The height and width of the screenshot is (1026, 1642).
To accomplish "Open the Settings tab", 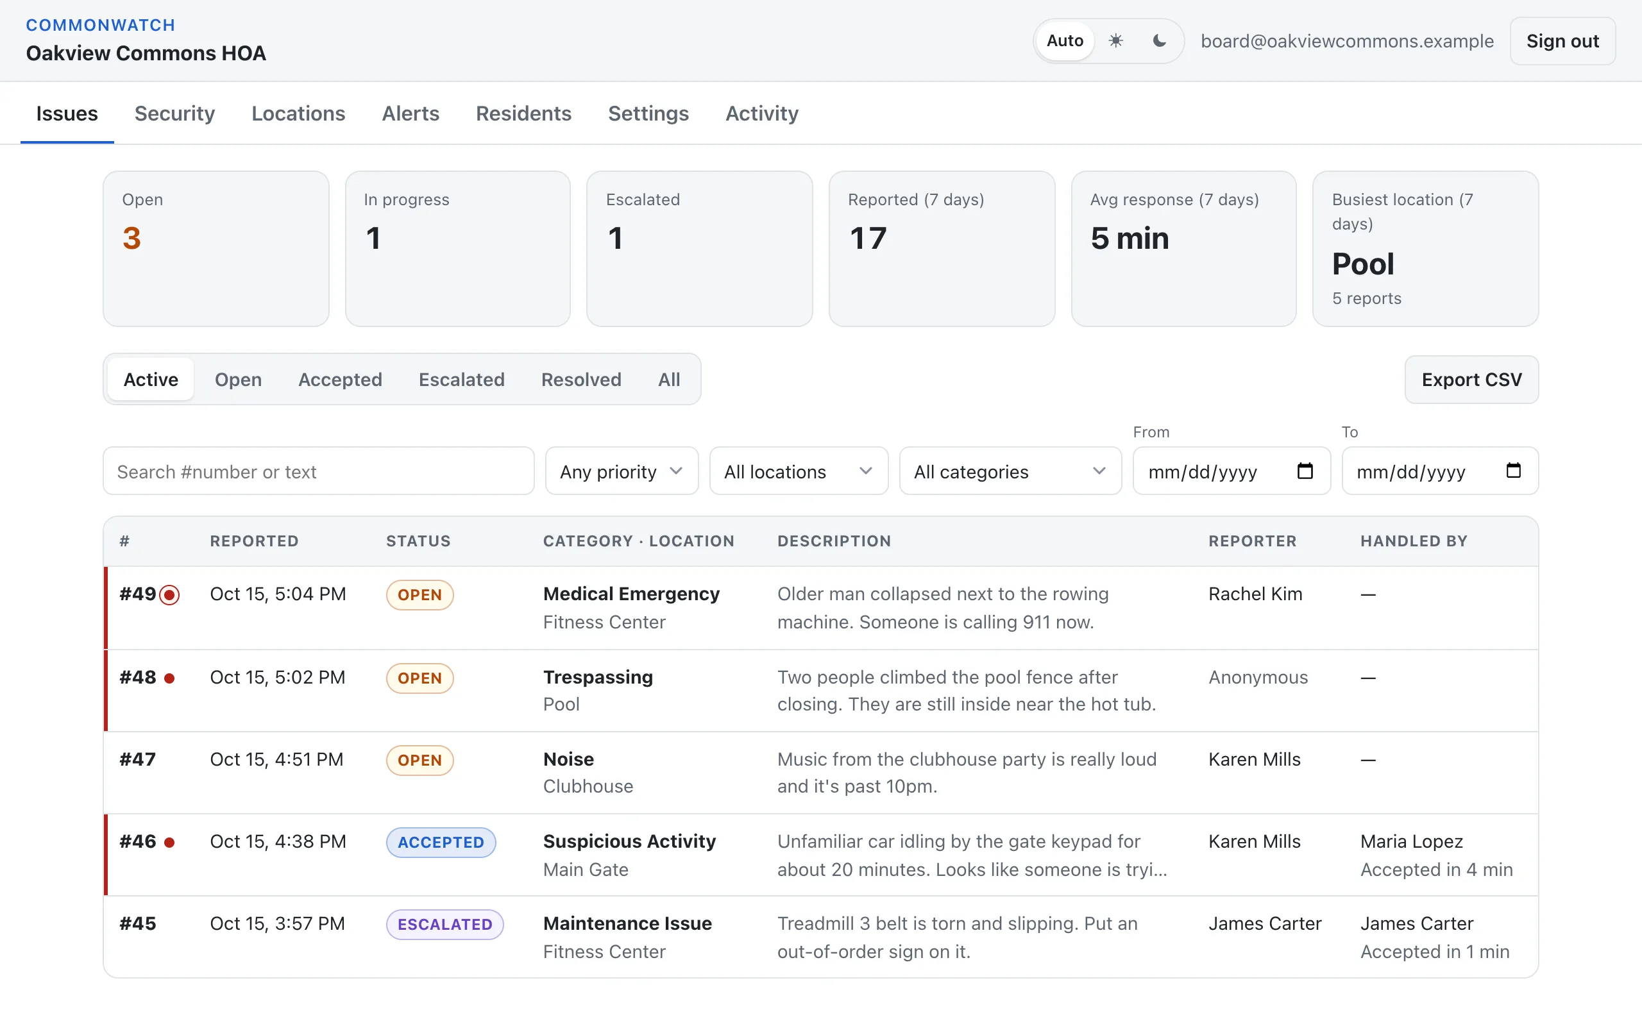I will coord(648,114).
